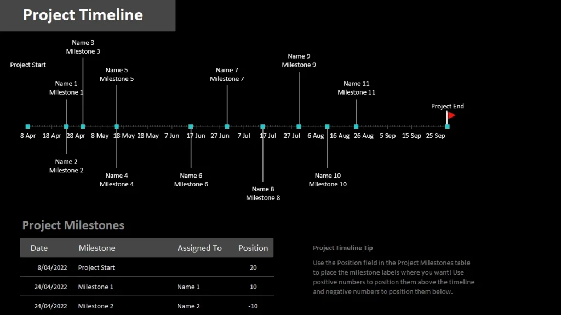561x315 pixels.
Task: Click the 7 Jul axis date
Action: point(244,136)
